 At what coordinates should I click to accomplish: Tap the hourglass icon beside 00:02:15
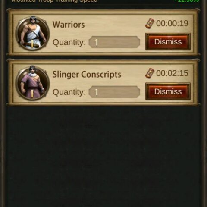(150, 73)
